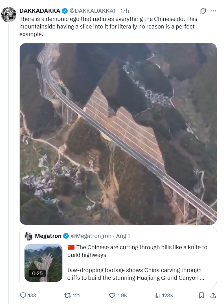Like the tweet with the heart icon
The height and width of the screenshot is (304, 224).
(x=112, y=295)
